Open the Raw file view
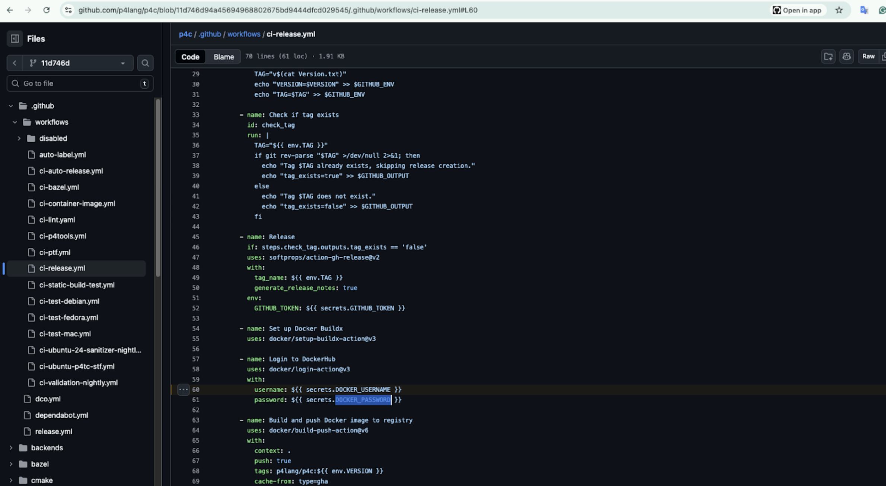Image resolution: width=886 pixels, height=486 pixels. 868,57
